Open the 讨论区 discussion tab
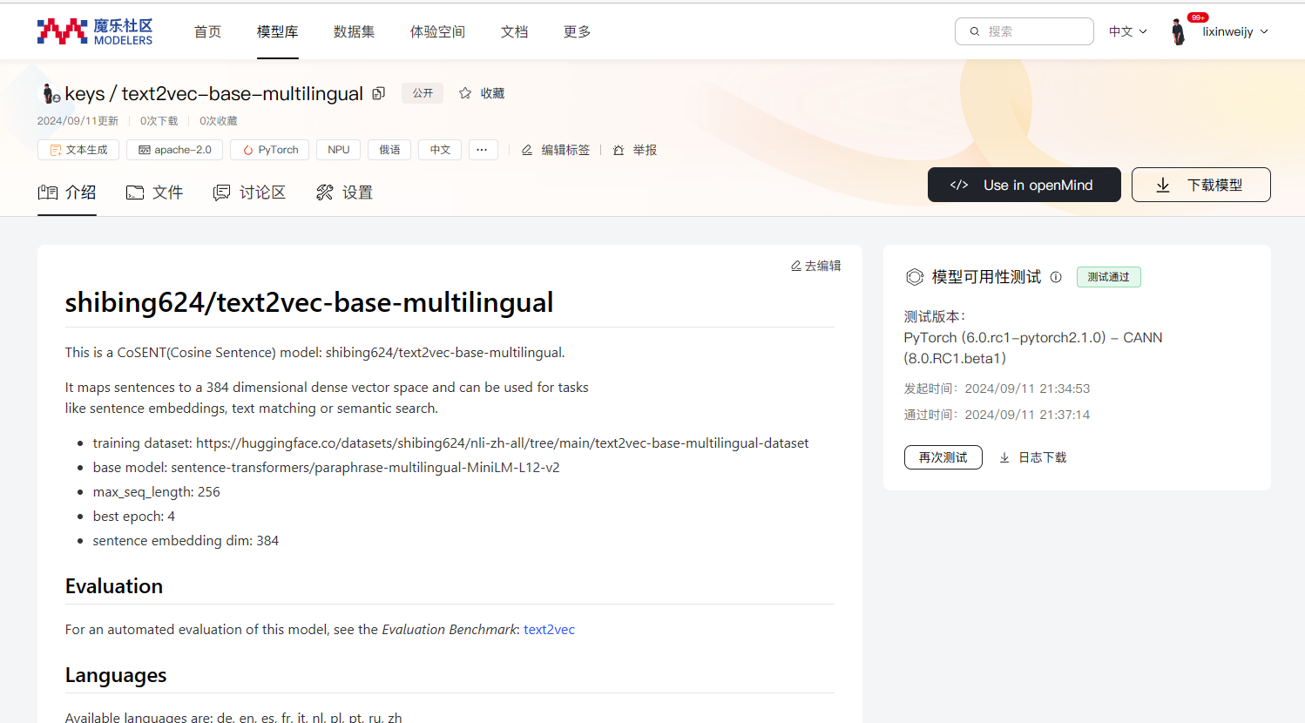The image size is (1305, 723). [261, 193]
